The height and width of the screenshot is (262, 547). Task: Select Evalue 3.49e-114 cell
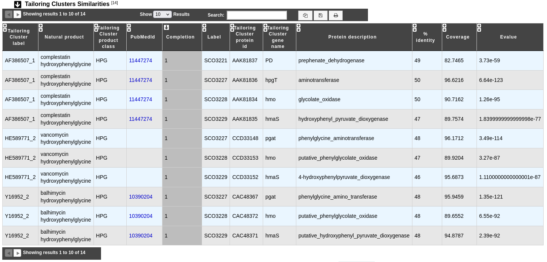510,138
